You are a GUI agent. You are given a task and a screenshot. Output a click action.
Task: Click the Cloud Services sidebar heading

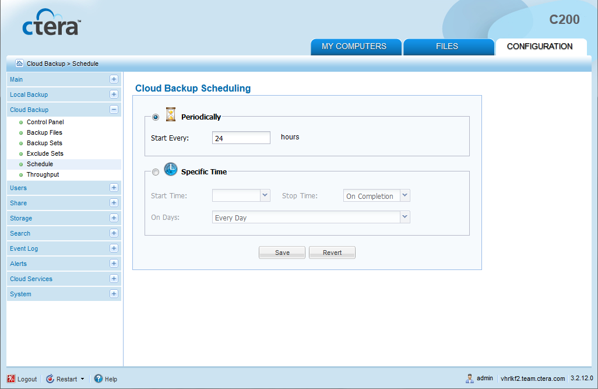click(31, 279)
